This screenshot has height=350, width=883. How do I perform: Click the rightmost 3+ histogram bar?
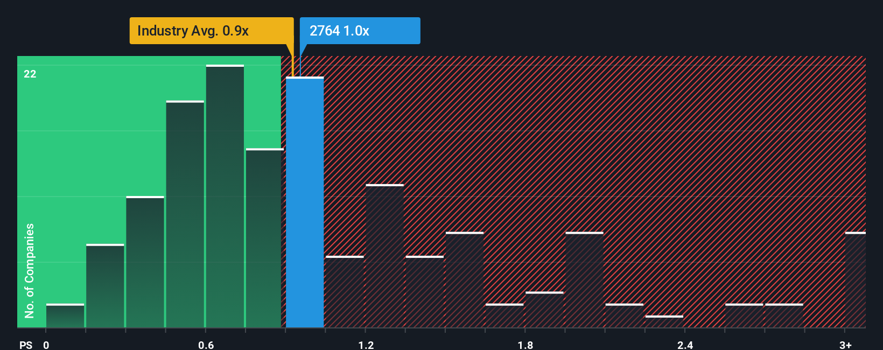pyautogui.click(x=856, y=280)
